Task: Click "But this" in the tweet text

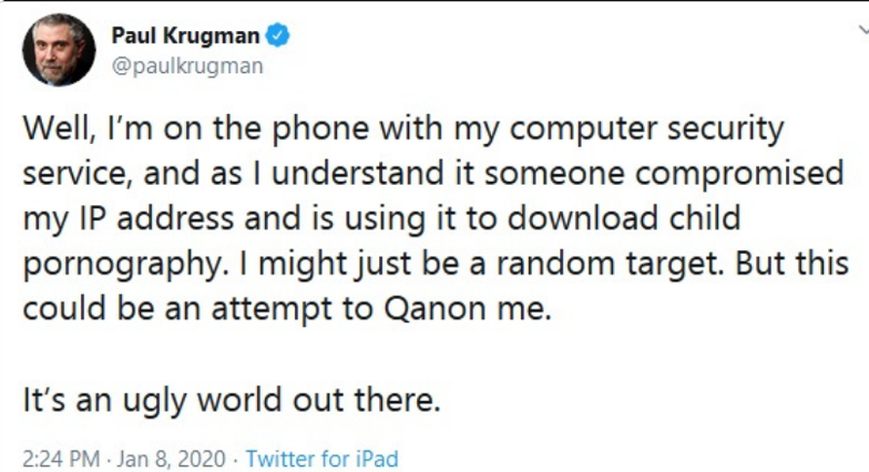Action: (x=791, y=264)
